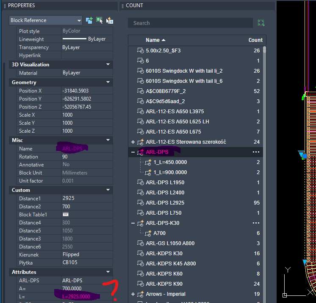Image resolution: width=316 pixels, height=303 pixels.
Task: Click the Select Objects icon in Properties
Action: [99, 20]
